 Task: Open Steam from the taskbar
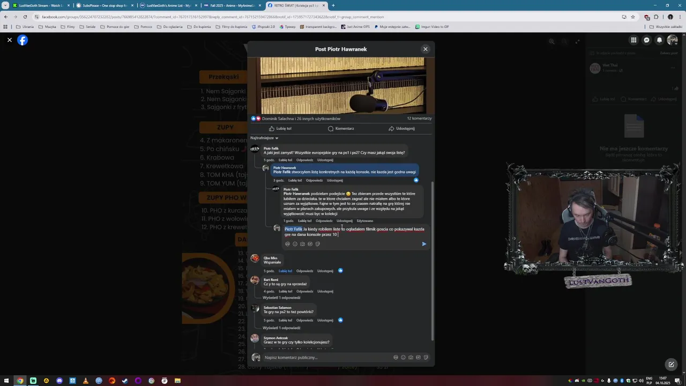point(125,381)
